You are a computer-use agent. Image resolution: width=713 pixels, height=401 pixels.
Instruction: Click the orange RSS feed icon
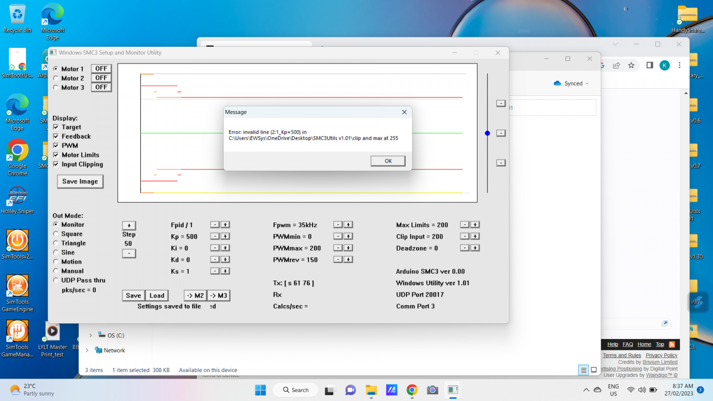click(x=672, y=344)
